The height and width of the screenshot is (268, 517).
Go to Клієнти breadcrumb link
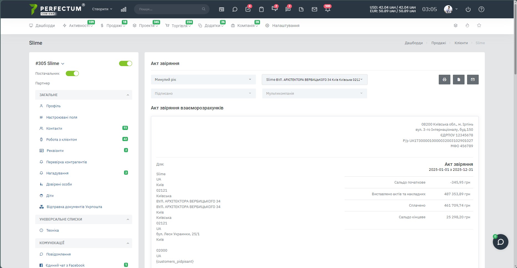pyautogui.click(x=461, y=43)
